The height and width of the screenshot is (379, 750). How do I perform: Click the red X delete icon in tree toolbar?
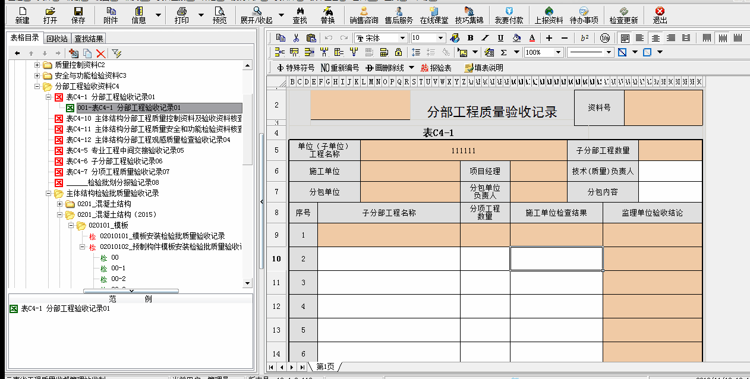101,53
